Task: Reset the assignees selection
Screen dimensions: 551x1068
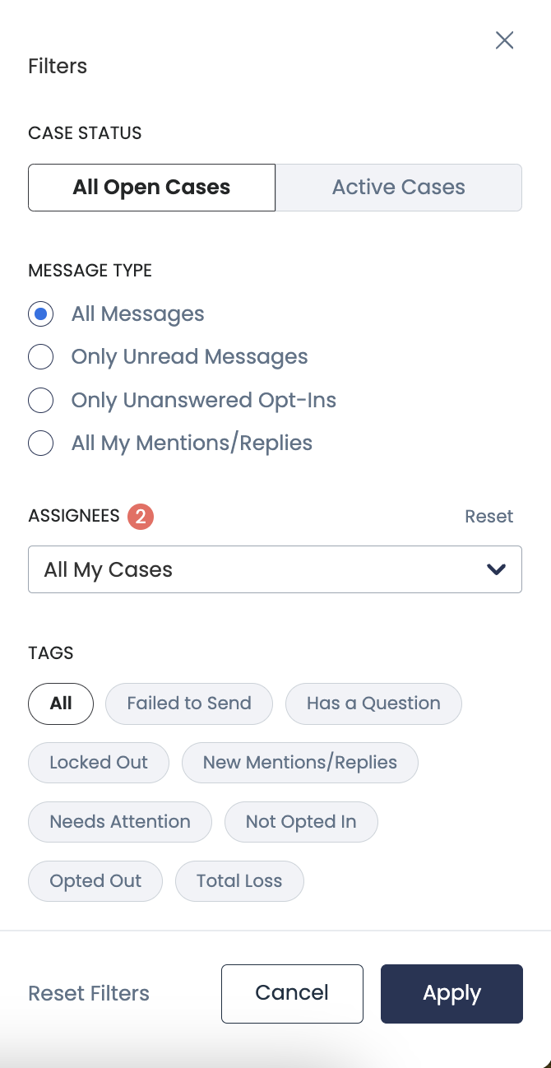Action: [x=488, y=517]
